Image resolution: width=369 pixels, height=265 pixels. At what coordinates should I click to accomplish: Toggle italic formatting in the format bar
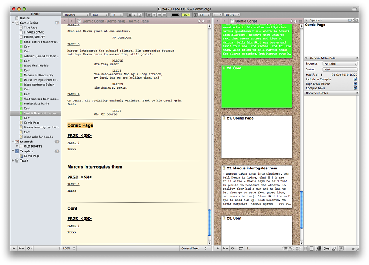(135, 15)
